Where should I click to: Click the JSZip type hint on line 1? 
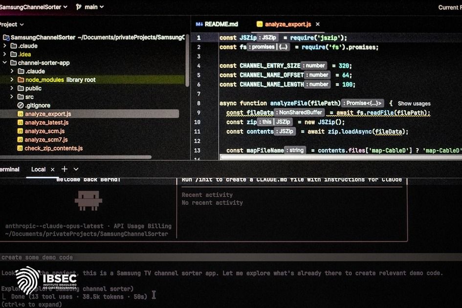(x=268, y=38)
